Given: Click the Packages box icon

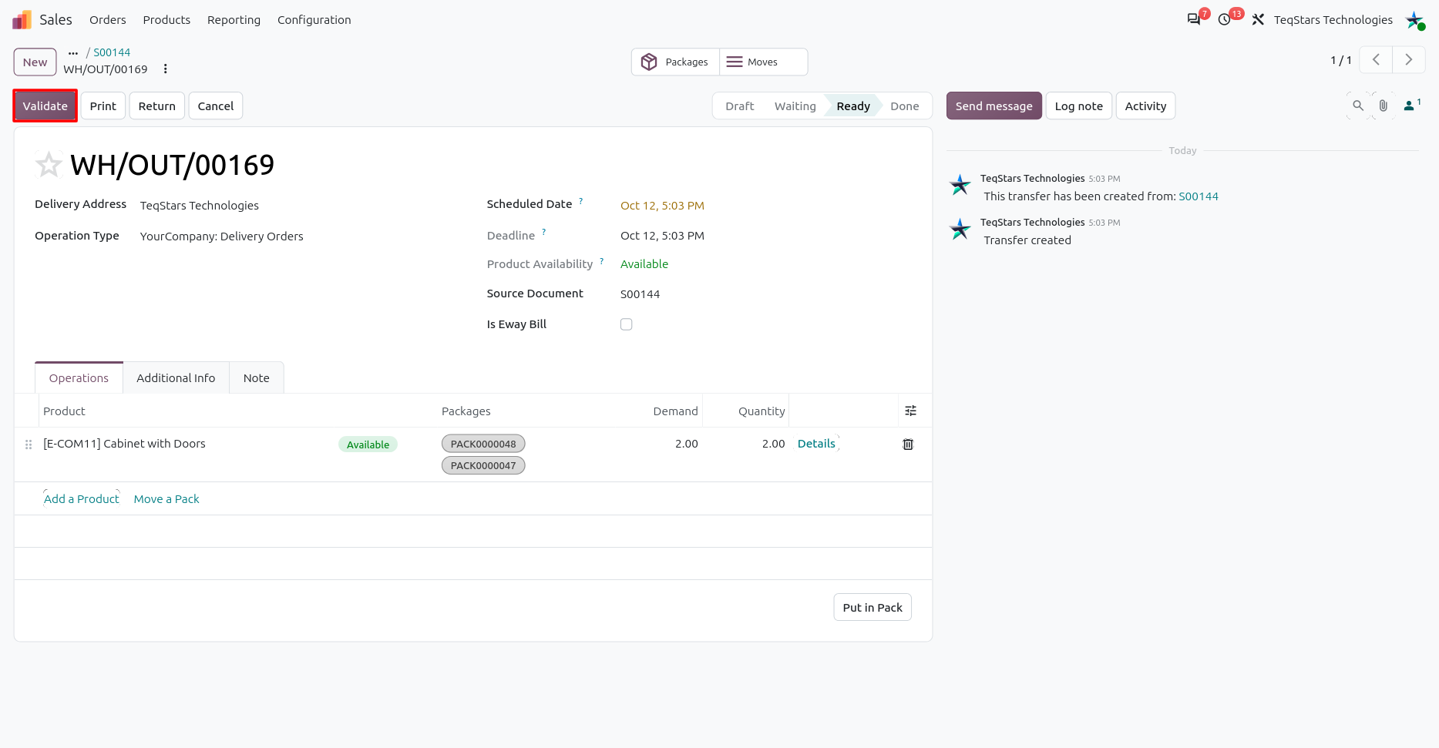Looking at the screenshot, I should 649,62.
